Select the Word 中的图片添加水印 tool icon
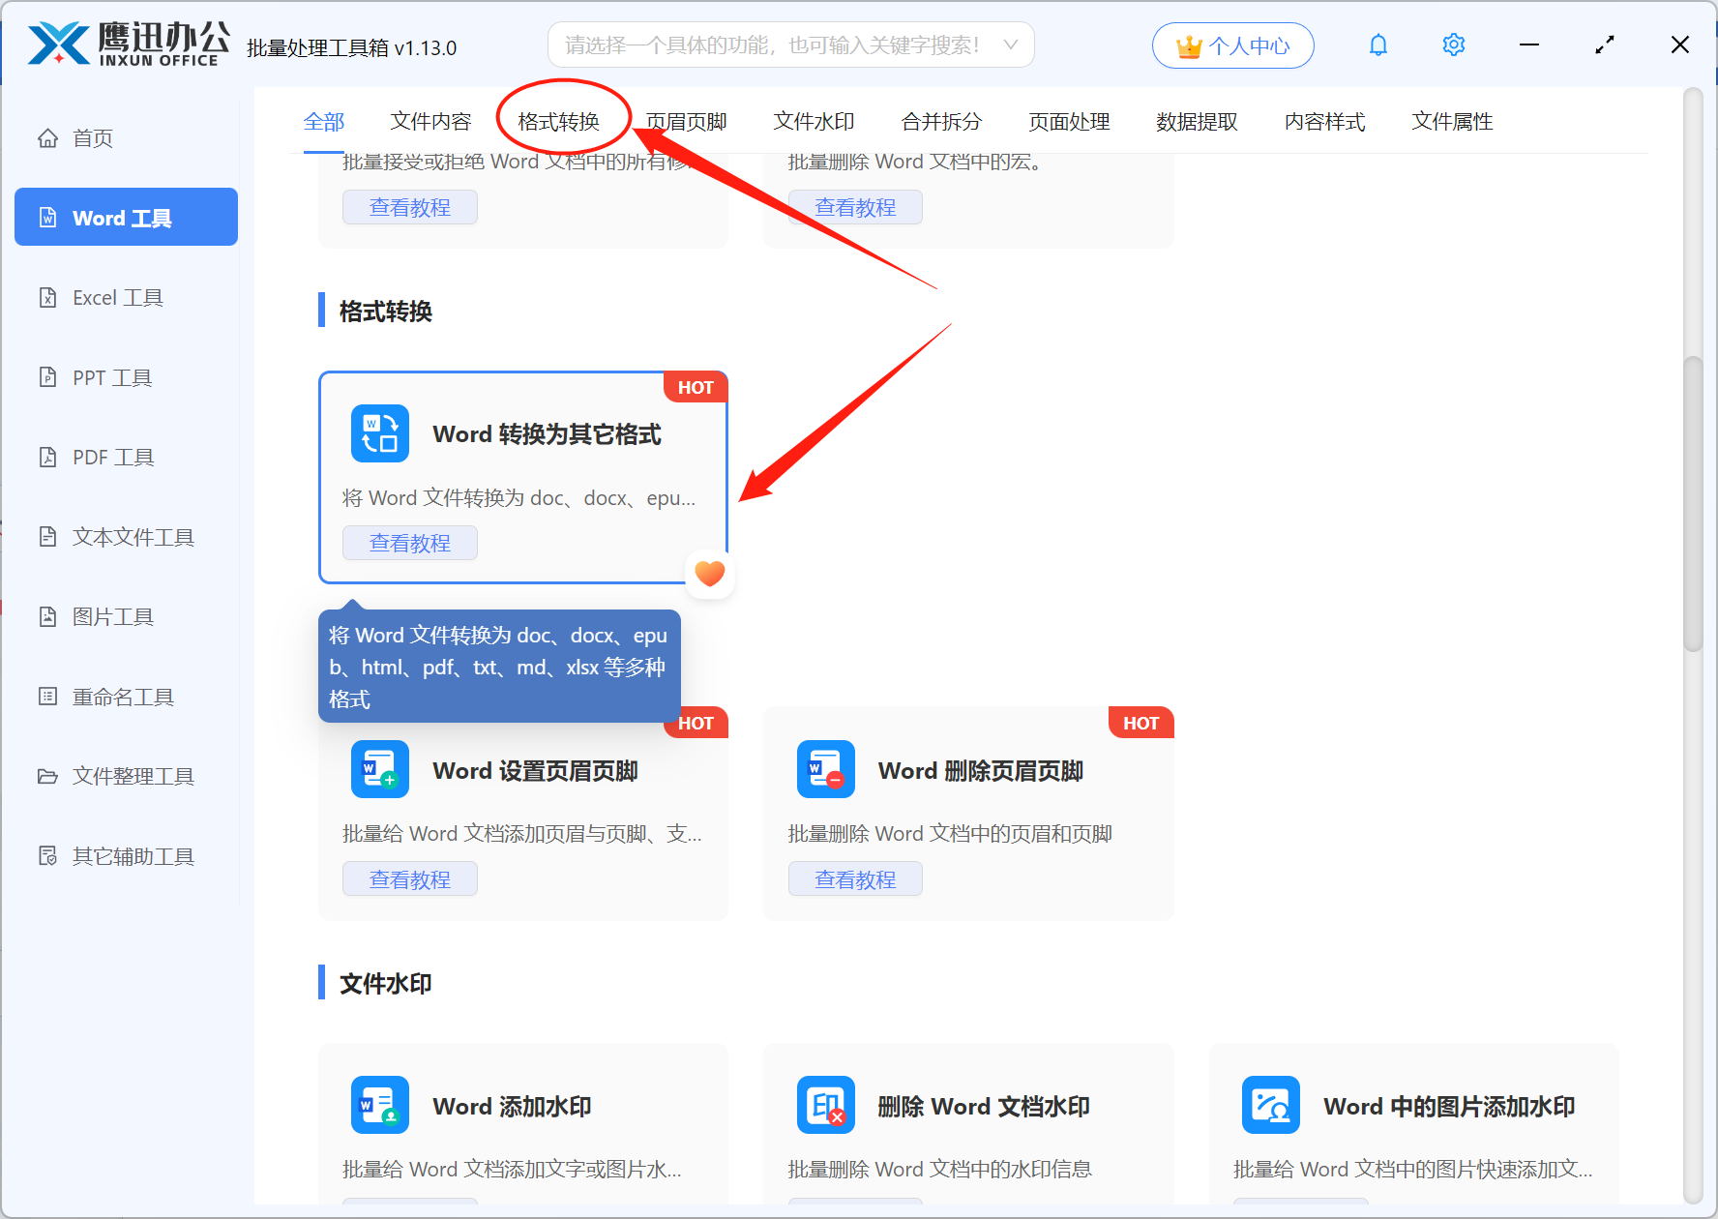1718x1219 pixels. tap(1270, 1105)
